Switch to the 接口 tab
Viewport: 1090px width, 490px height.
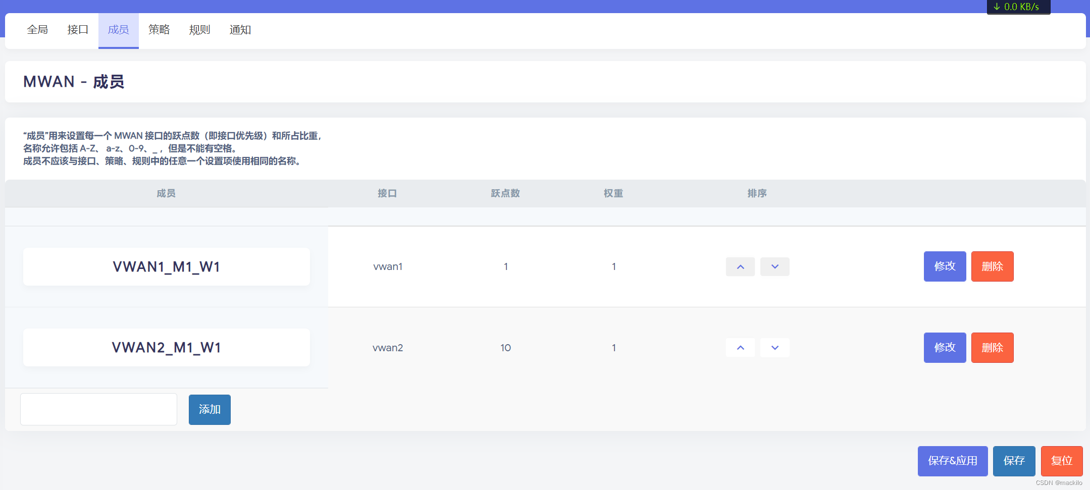78,30
